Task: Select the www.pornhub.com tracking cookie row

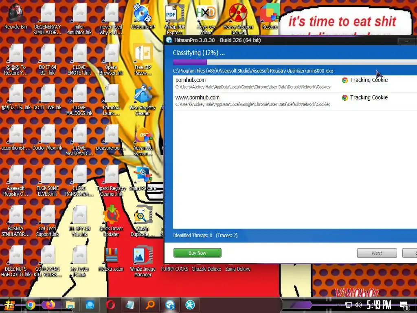Action: click(x=295, y=101)
